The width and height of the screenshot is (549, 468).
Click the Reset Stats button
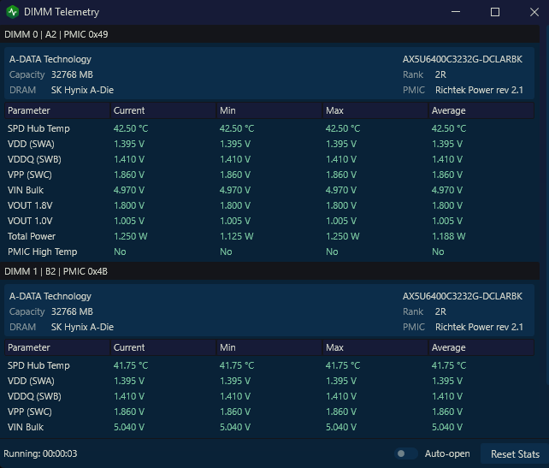coord(515,454)
